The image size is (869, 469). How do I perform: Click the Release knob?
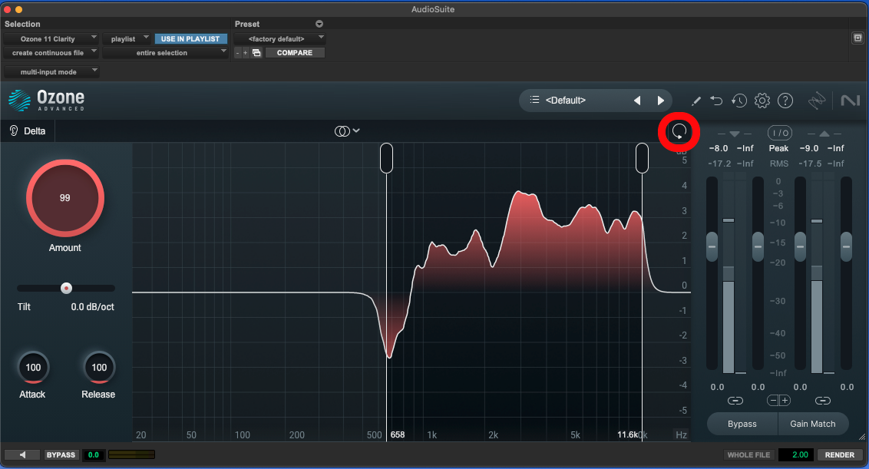click(99, 367)
